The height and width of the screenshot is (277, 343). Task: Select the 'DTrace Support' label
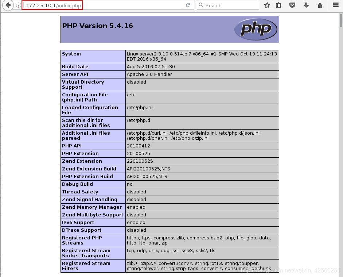coord(82,230)
